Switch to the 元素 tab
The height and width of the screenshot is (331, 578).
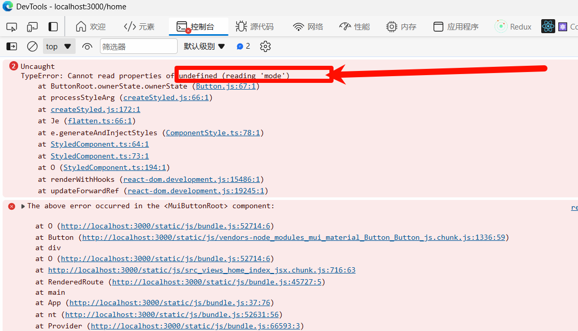pos(139,26)
